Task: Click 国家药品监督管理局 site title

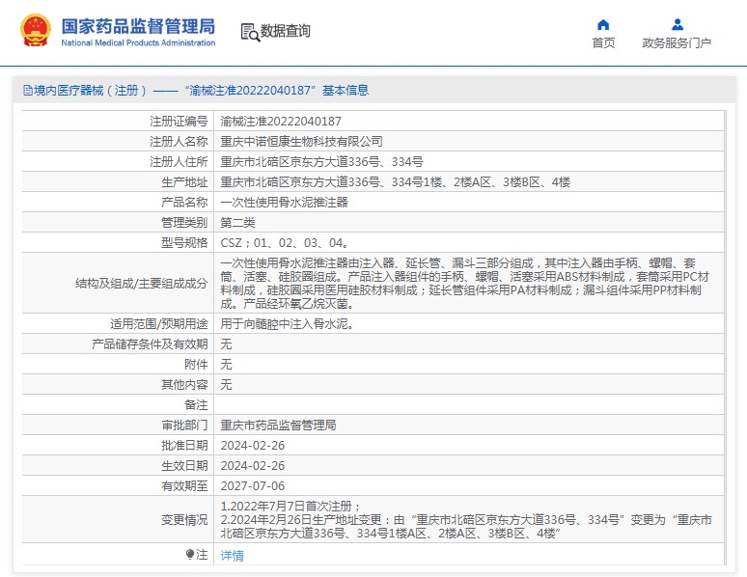Action: [x=138, y=27]
